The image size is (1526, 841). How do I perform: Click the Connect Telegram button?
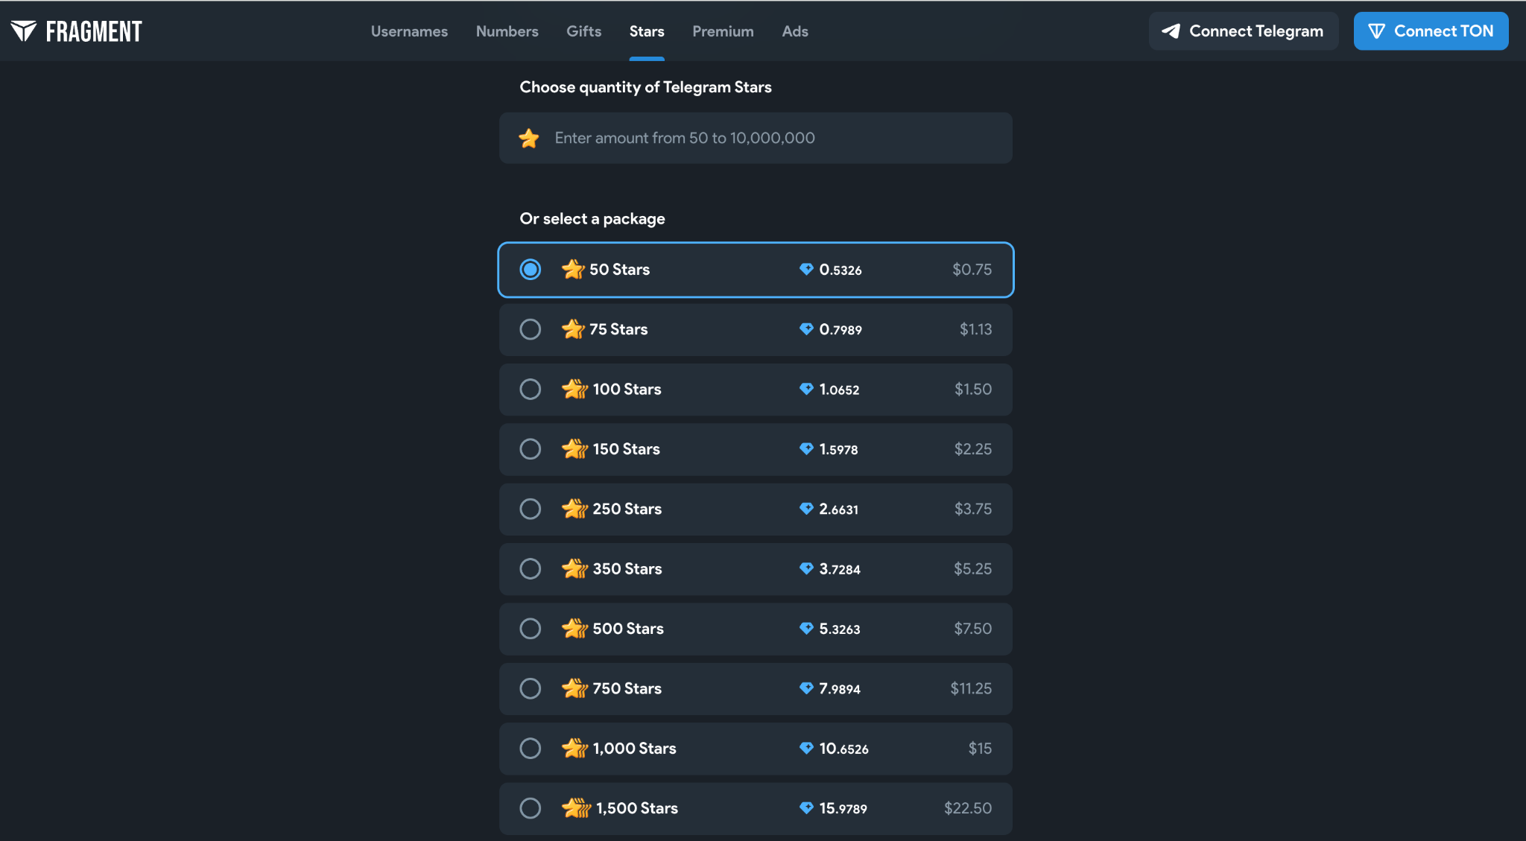pyautogui.click(x=1243, y=31)
